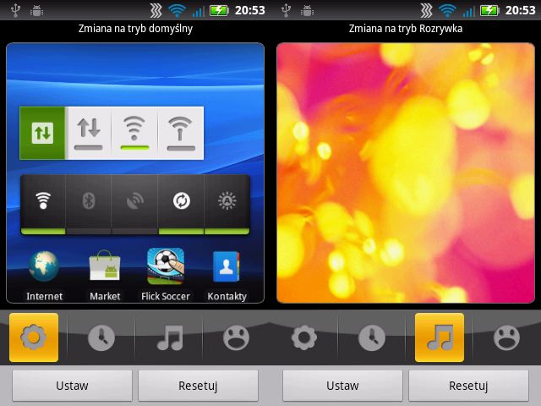The image size is (541, 406).
Task: Select the music note mode icon in left screen
Action: coord(169,337)
